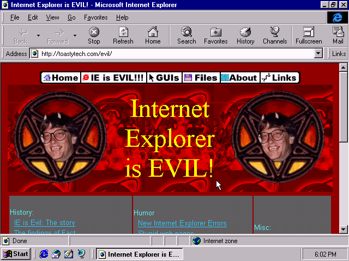Expand the Address bar dropdown list
The width and height of the screenshot is (349, 261).
[x=318, y=53]
